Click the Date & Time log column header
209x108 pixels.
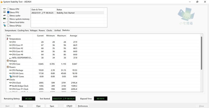(44, 10)
